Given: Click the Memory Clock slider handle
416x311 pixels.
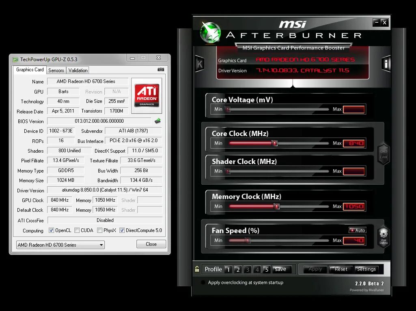Looking at the screenshot, I should coord(277,206).
